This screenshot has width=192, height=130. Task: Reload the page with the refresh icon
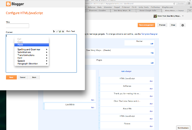(x=174, y=4)
